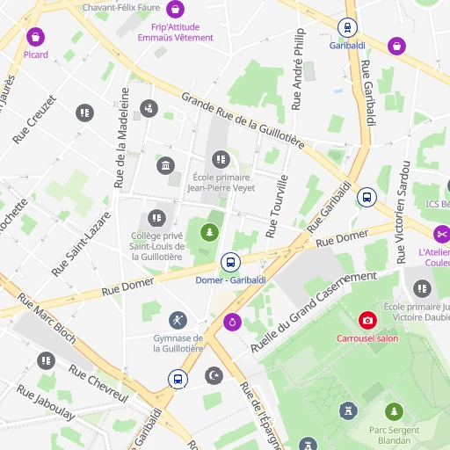Screen dimensions: 450x450
Task: Click the school icon near Rue Creuzet
Action: tap(84, 112)
